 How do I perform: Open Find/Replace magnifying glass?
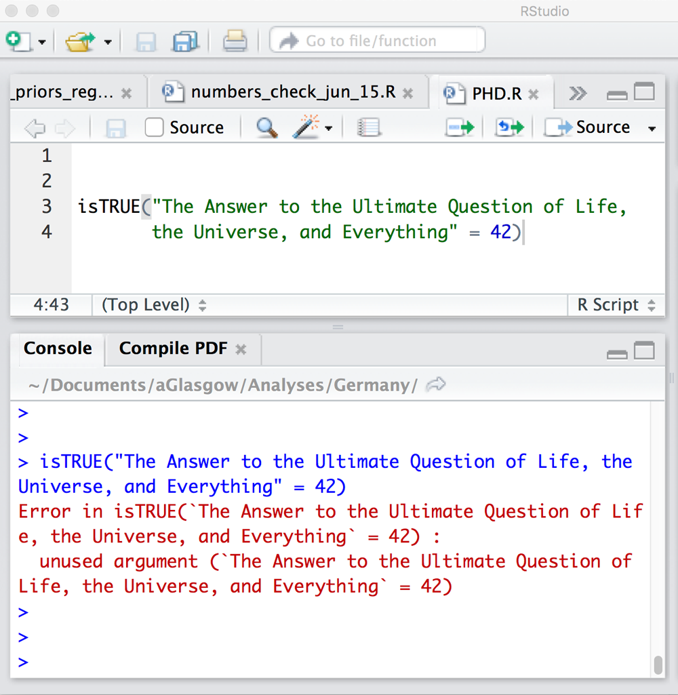coord(266,127)
